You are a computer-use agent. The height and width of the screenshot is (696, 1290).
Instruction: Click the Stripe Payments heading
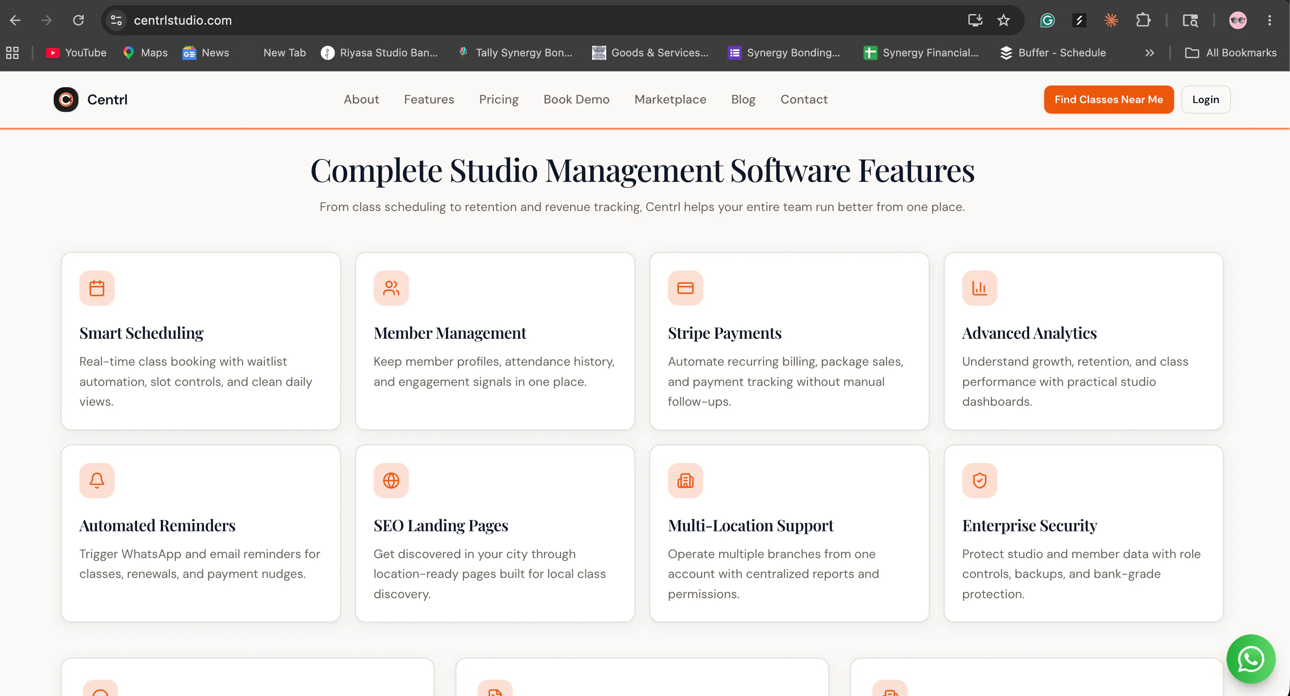(x=725, y=333)
